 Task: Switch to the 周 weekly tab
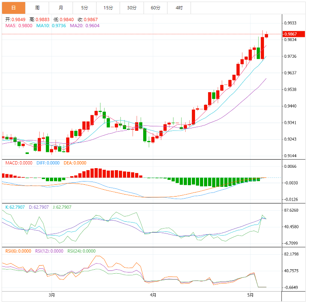37,8
